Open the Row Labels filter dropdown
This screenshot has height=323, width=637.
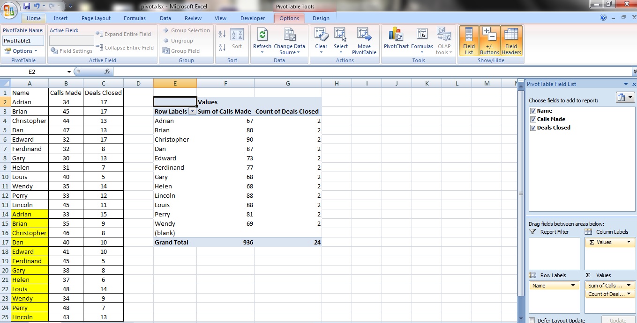pyautogui.click(x=192, y=111)
